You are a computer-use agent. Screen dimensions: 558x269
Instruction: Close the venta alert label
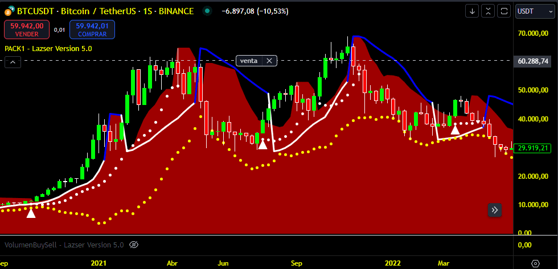tap(270, 60)
